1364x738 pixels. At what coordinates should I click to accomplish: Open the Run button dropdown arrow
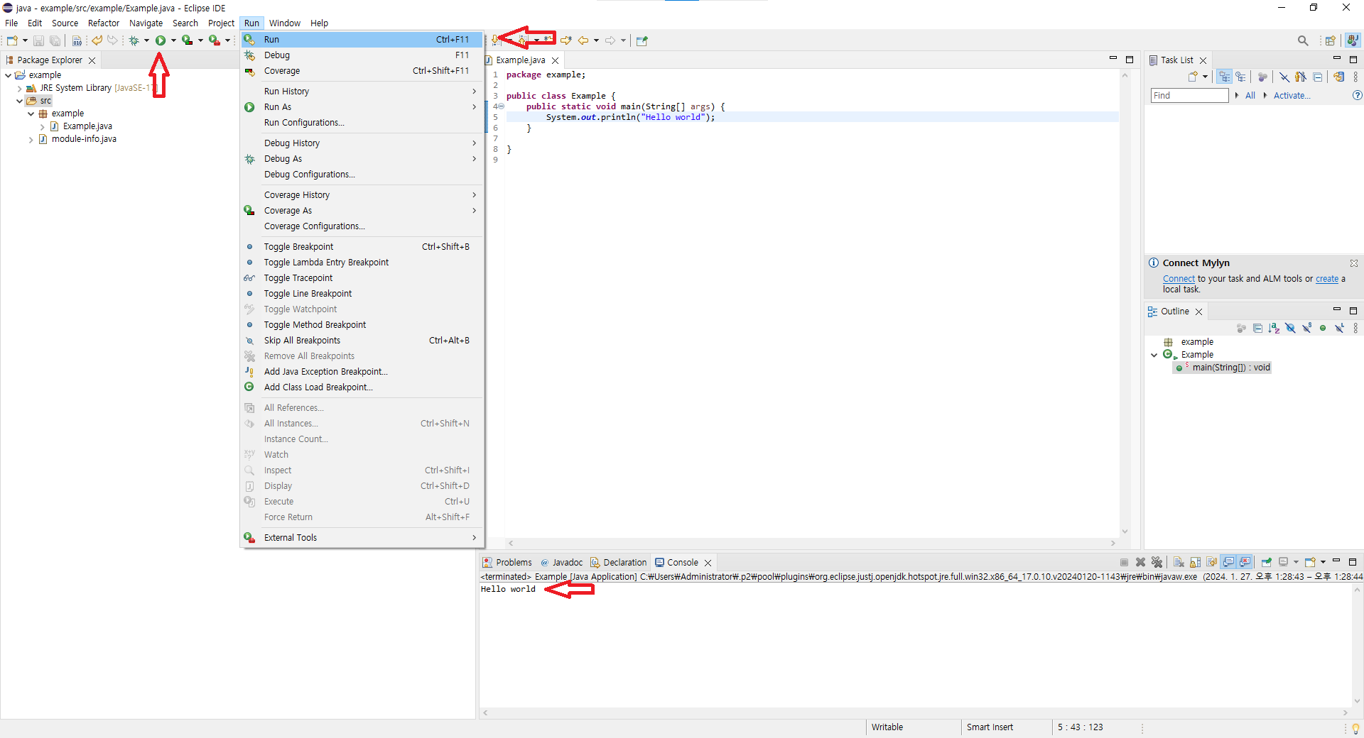173,40
